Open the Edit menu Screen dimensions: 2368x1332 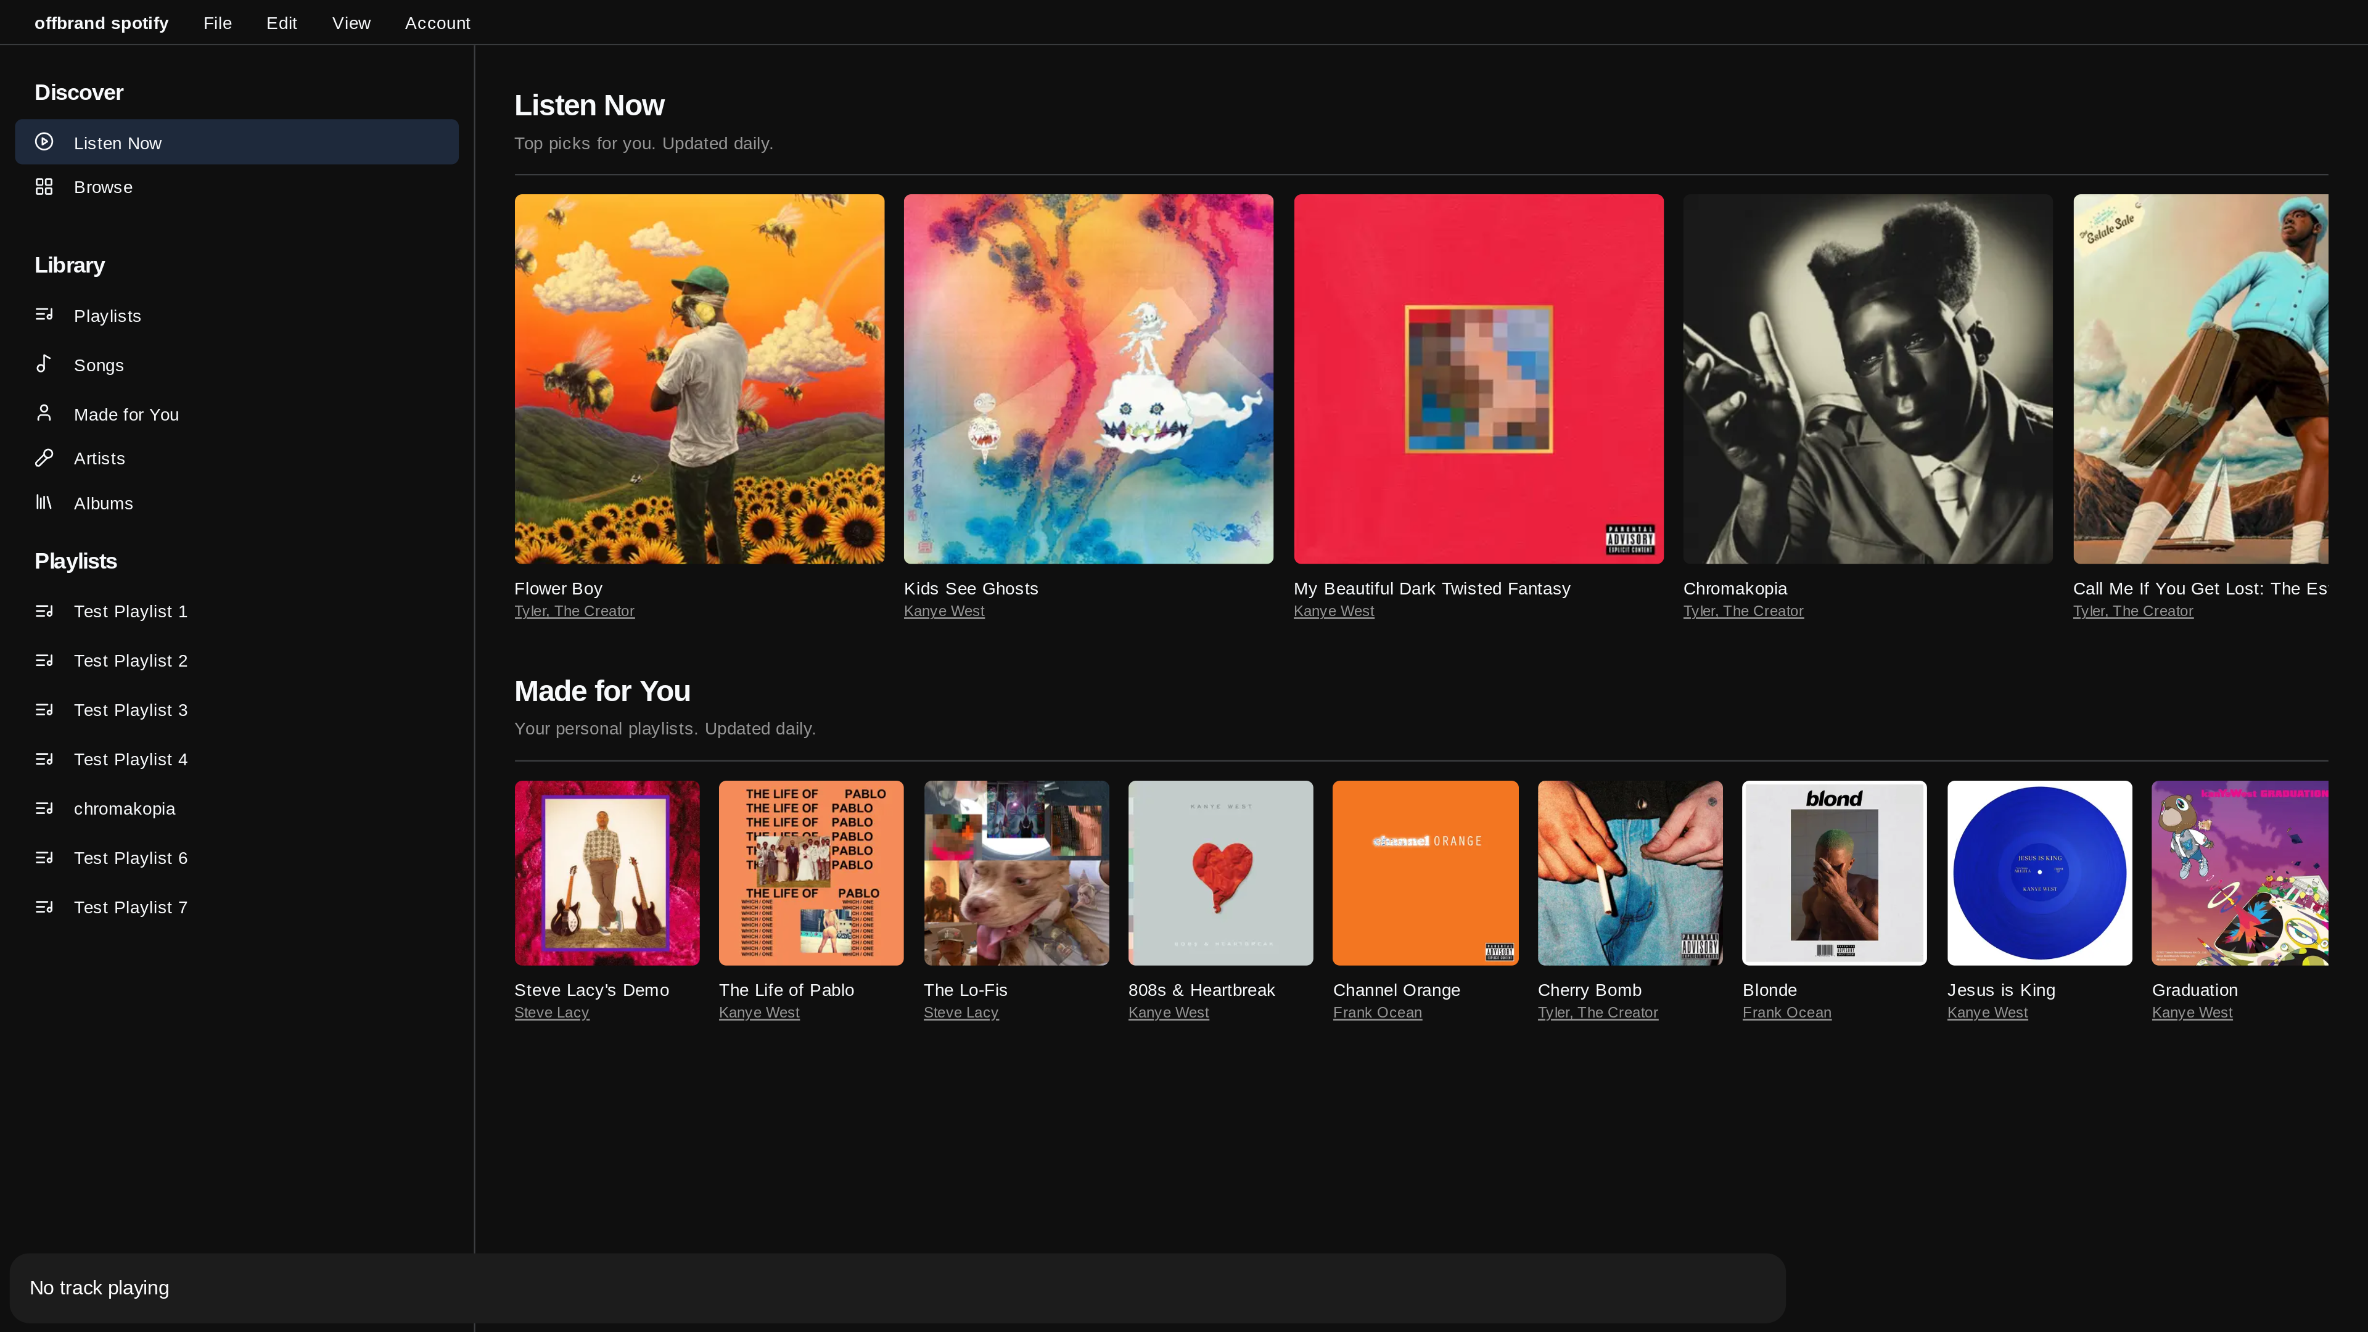(281, 23)
